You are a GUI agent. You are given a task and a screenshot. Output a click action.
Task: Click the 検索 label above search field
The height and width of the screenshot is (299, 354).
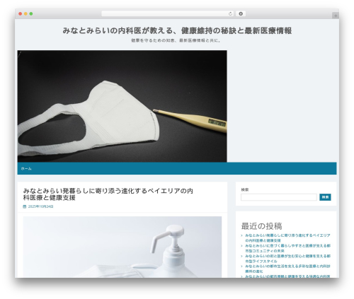click(x=245, y=189)
